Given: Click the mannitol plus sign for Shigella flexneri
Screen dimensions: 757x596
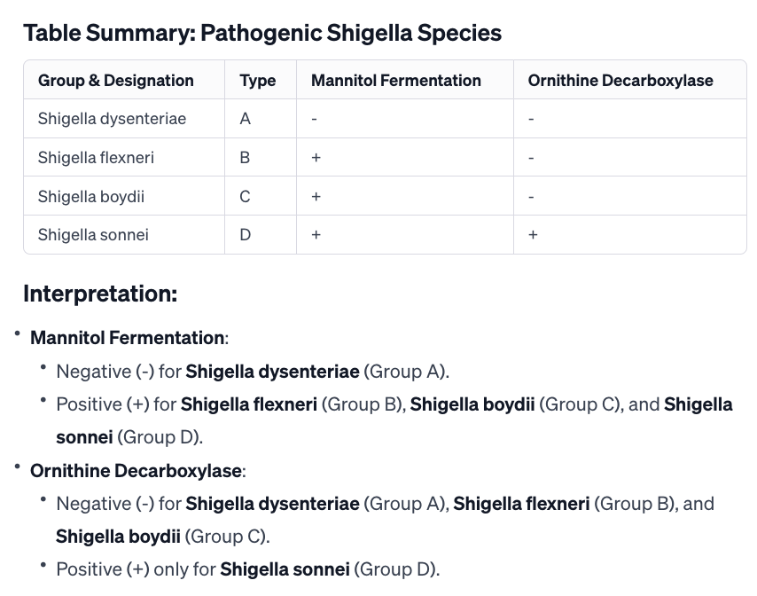Looking at the screenshot, I should [x=316, y=158].
